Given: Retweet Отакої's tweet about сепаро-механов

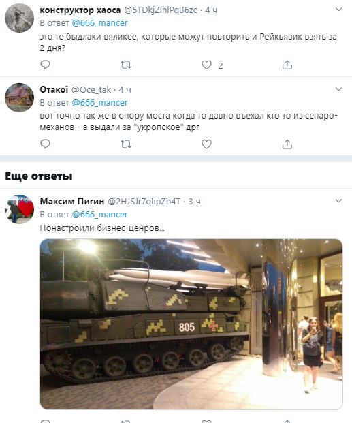Looking at the screenshot, I should (x=126, y=144).
